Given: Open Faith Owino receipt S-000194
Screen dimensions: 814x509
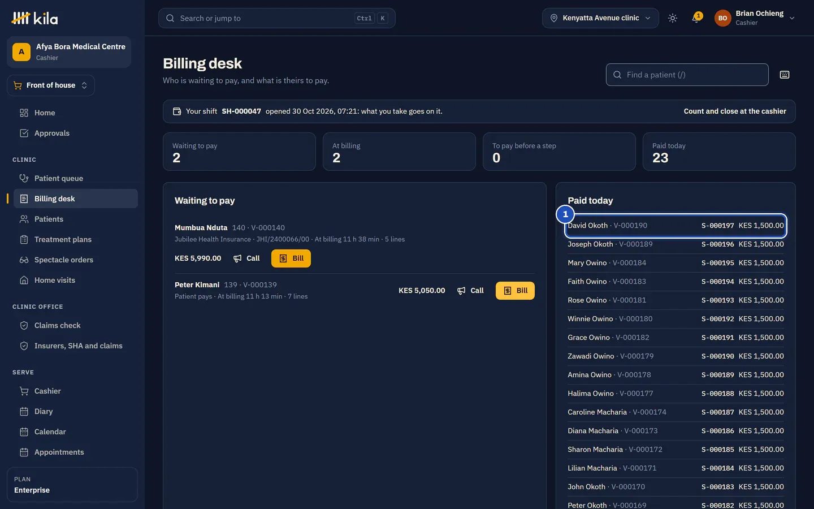Looking at the screenshot, I should coord(676,282).
